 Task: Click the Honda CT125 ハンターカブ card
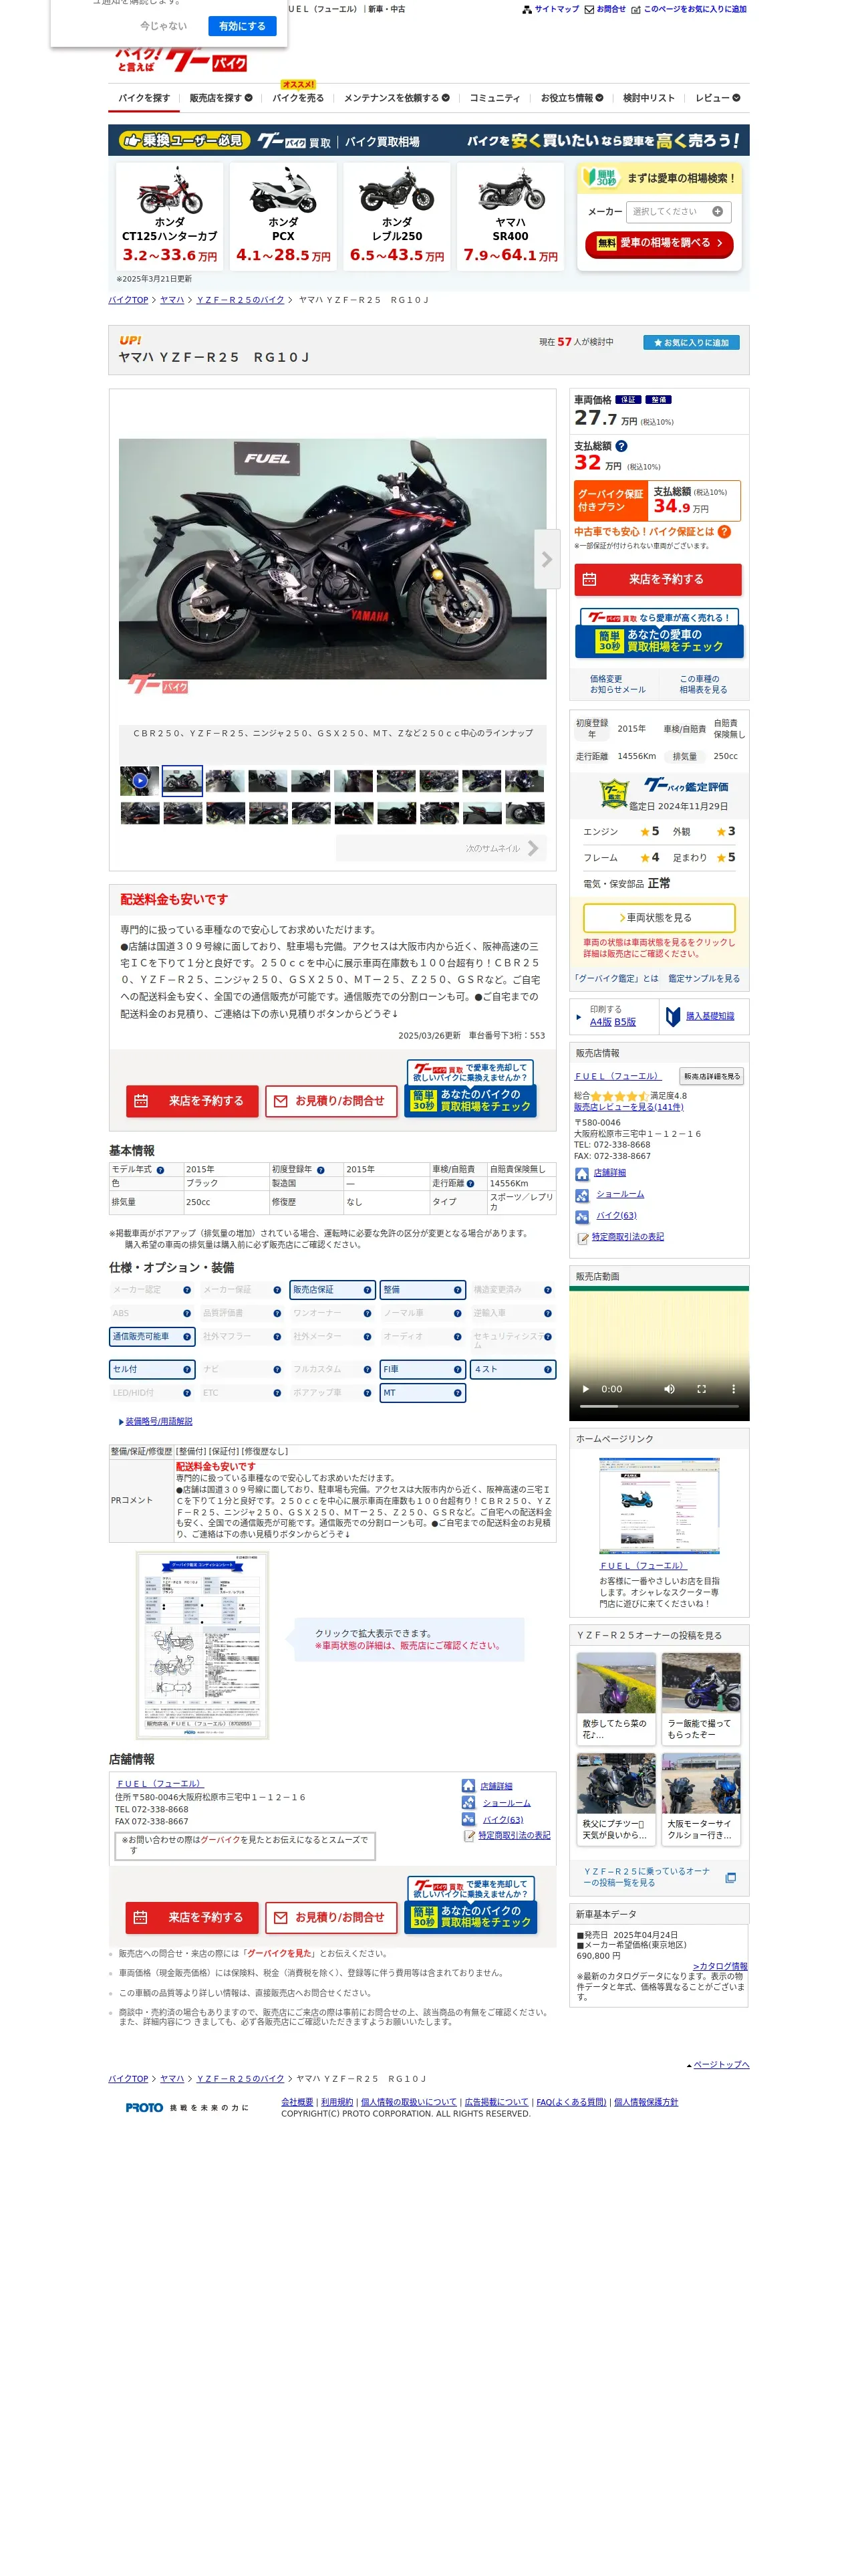click(x=170, y=216)
